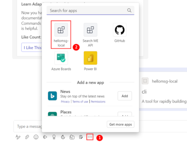Open the Power BI app
Image resolution: width=187 pixels, height=144 pixels.
(x=90, y=61)
